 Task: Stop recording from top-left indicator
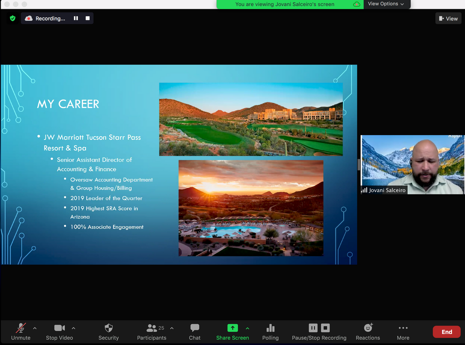(x=88, y=18)
